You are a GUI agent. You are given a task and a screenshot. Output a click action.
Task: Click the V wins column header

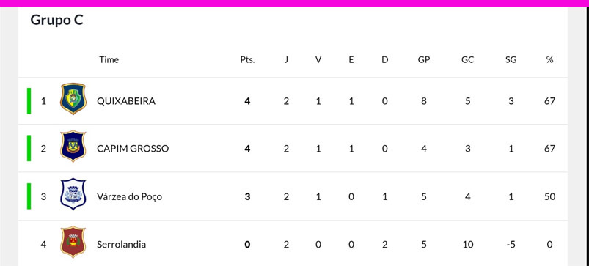click(x=318, y=59)
